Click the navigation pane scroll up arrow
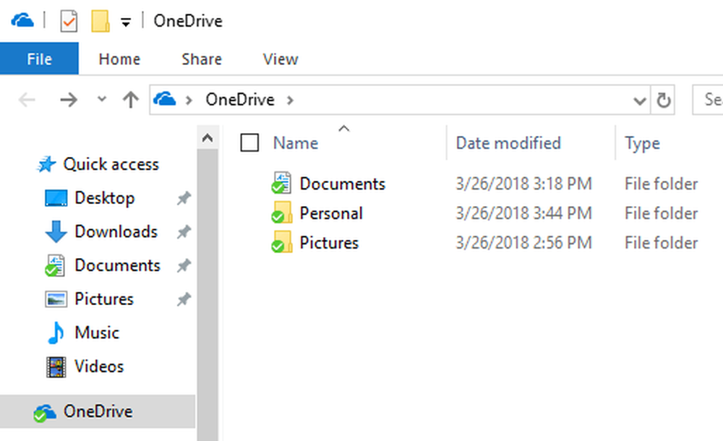The width and height of the screenshot is (723, 441). [208, 138]
